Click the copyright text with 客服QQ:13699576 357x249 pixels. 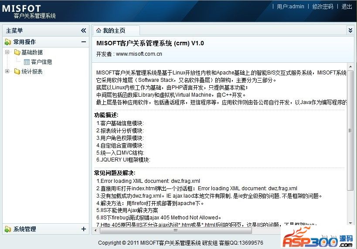click(x=180, y=243)
